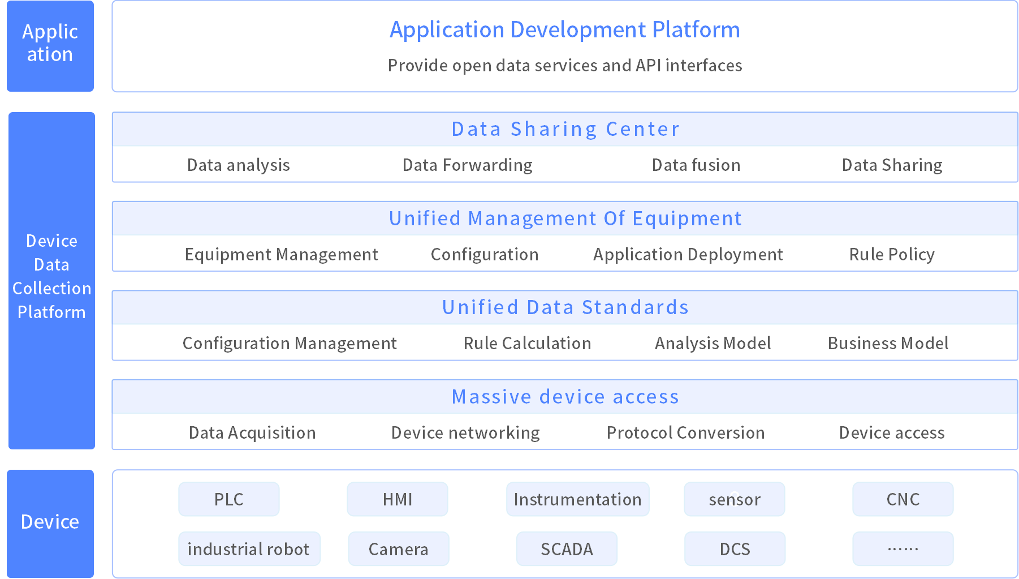1019x579 pixels.
Task: Click the PLC device box
Action: [229, 499]
